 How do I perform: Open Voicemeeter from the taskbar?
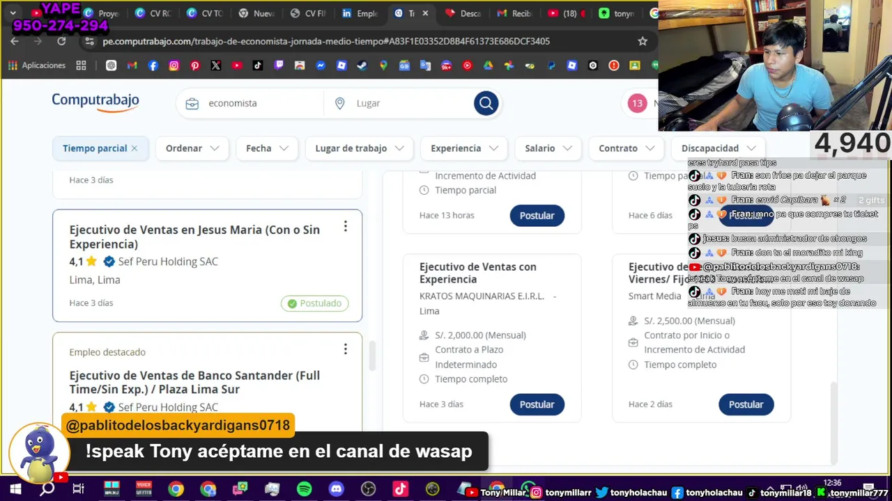144,489
